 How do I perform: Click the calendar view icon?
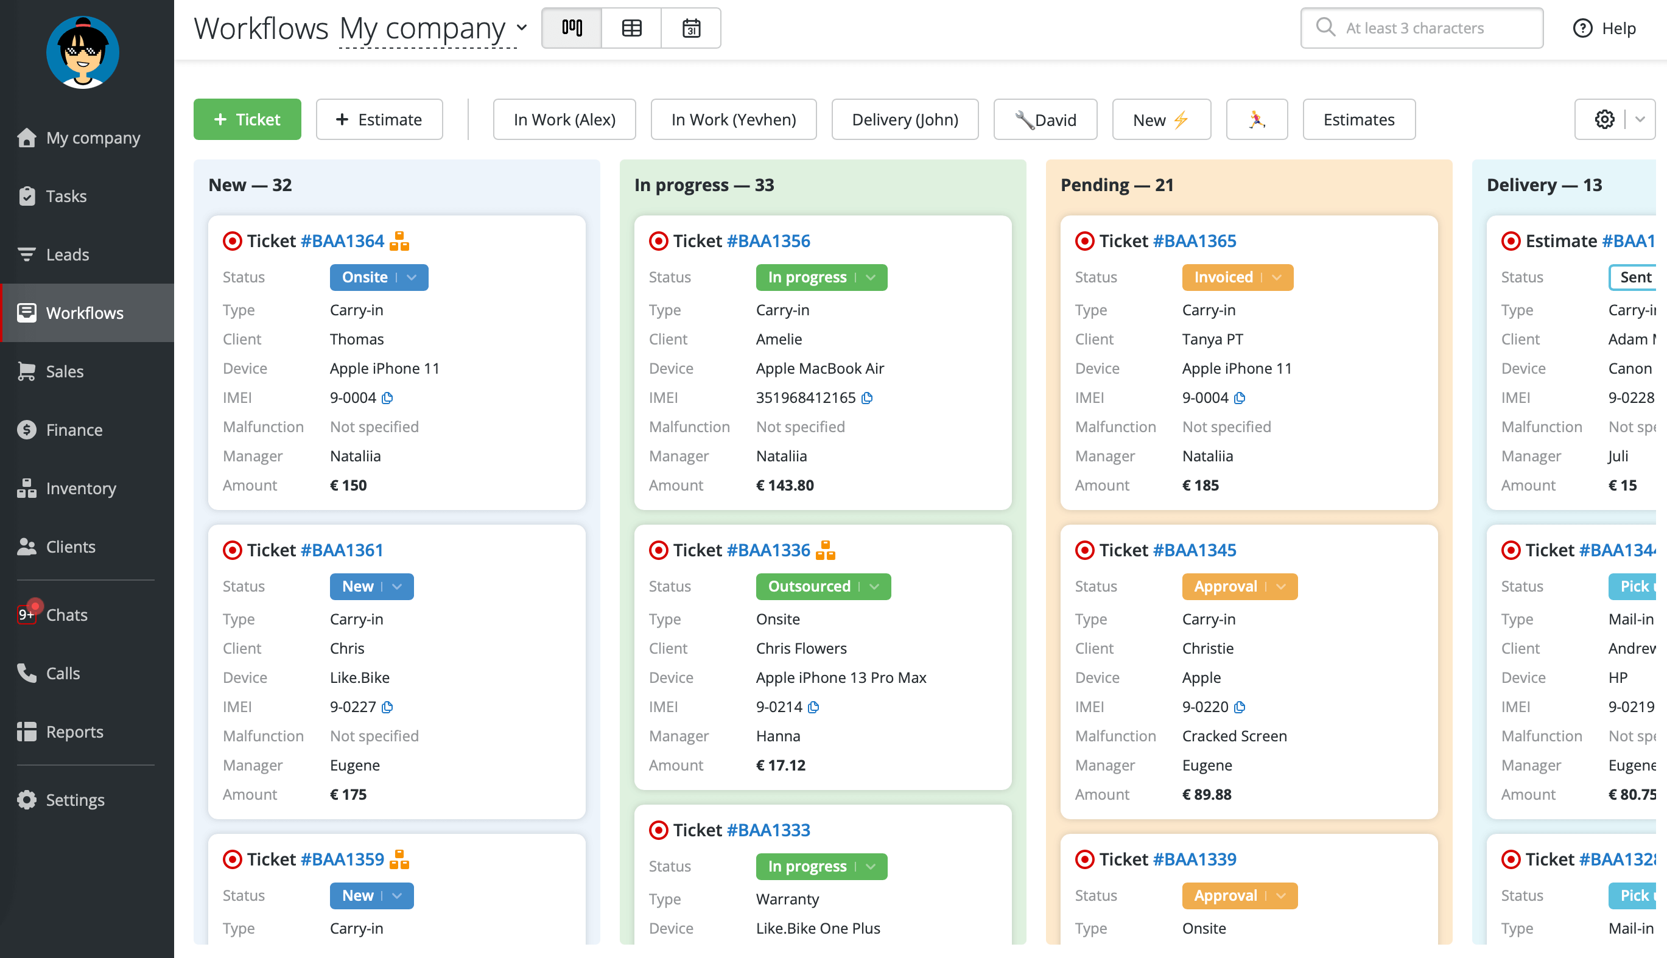[690, 29]
